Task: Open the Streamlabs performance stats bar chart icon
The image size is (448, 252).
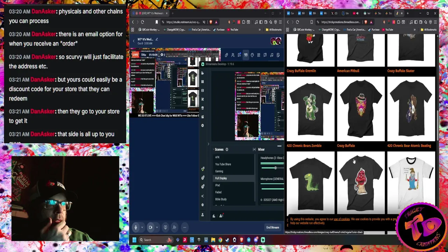Action: click(214, 216)
